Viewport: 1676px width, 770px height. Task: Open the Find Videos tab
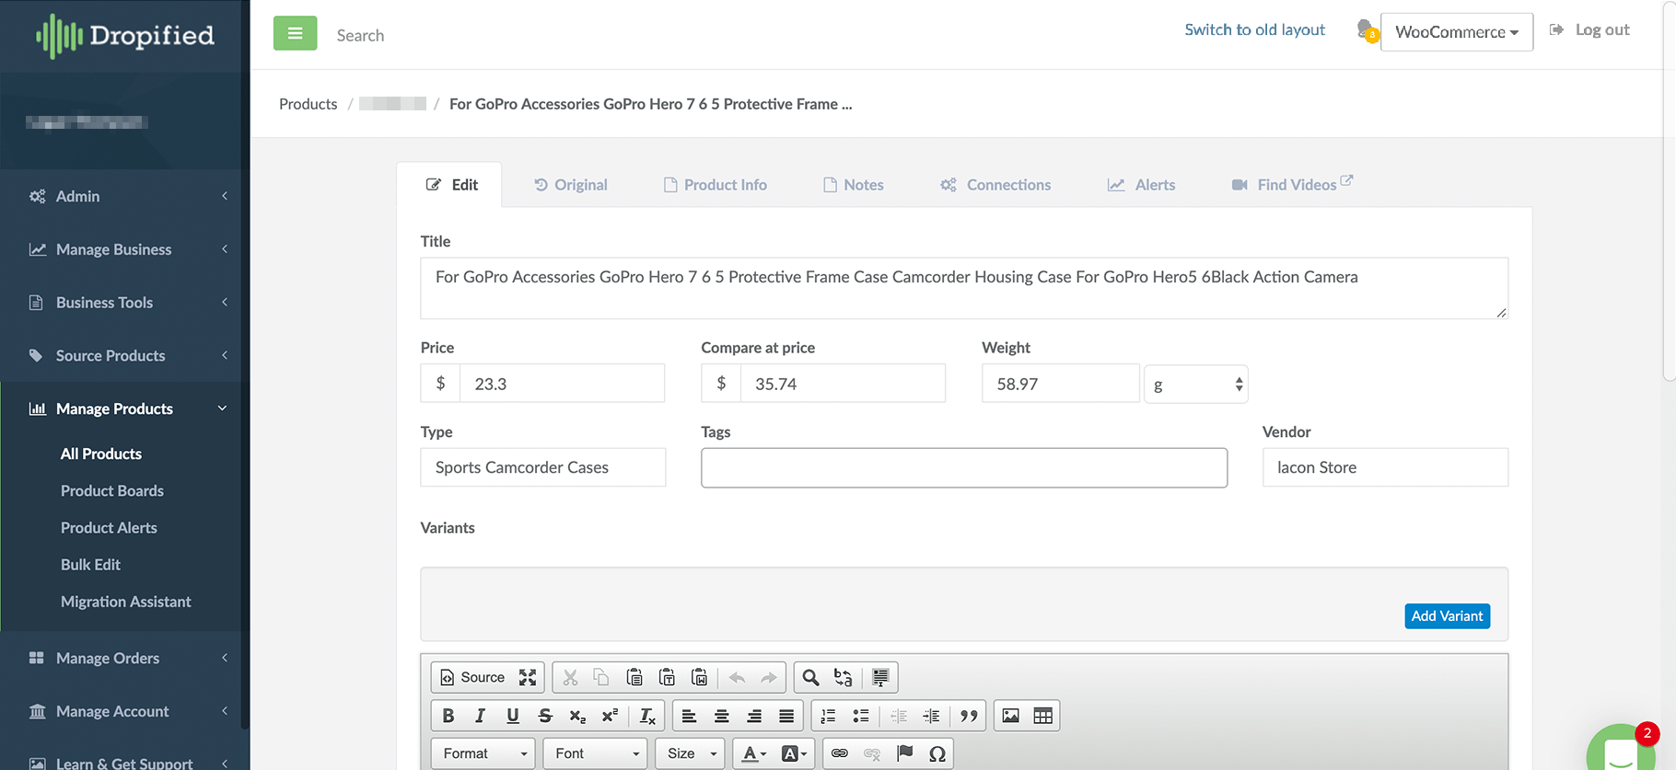click(x=1292, y=184)
